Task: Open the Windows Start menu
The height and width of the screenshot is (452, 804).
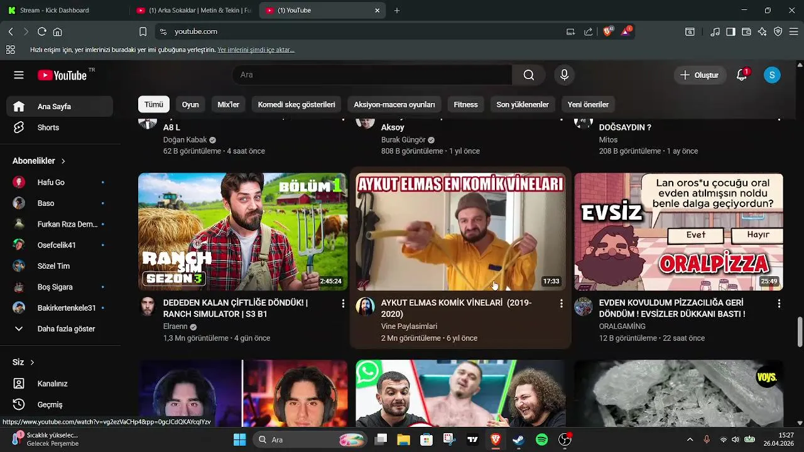Action: [x=239, y=439]
